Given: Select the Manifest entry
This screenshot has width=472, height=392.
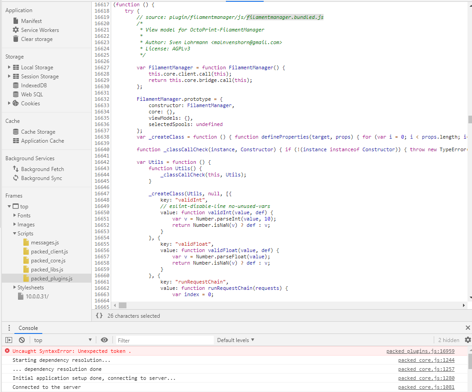Looking at the screenshot, I should (x=31, y=21).
